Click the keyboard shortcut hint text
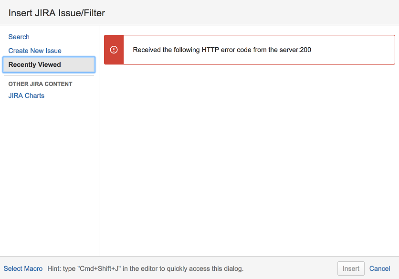Image resolution: width=399 pixels, height=279 pixels. [x=146, y=268]
